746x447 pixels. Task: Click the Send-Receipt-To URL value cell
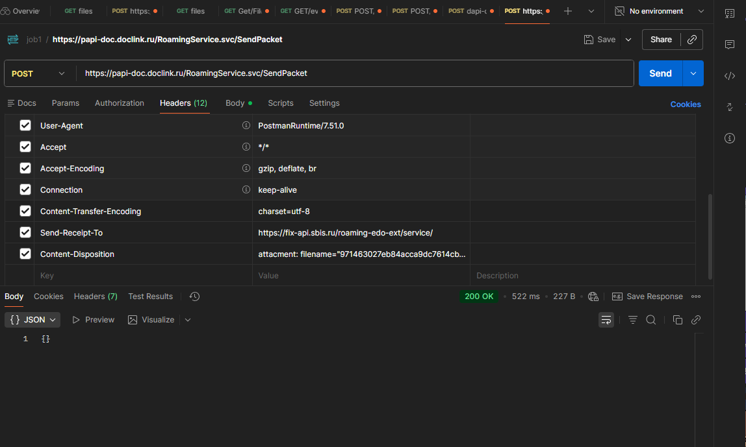point(361,233)
